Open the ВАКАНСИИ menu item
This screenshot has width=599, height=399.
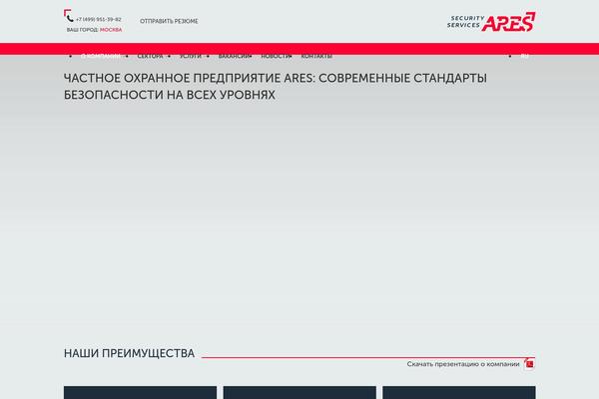point(234,56)
